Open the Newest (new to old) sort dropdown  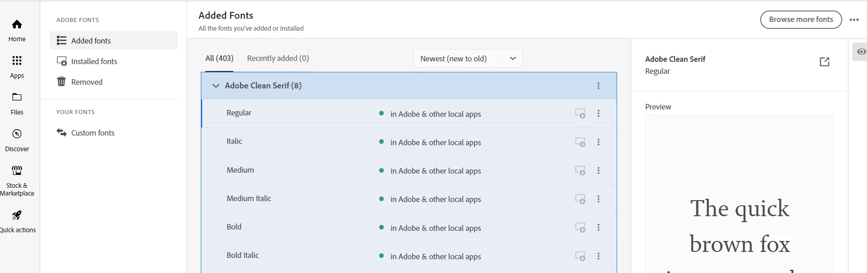[468, 58]
